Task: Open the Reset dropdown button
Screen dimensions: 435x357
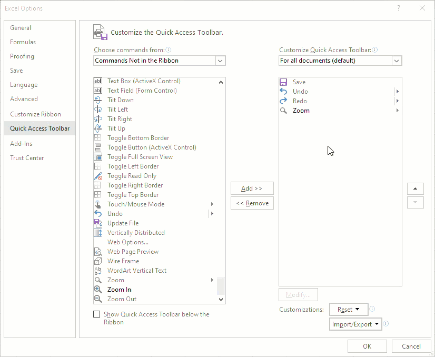Action: click(x=349, y=309)
